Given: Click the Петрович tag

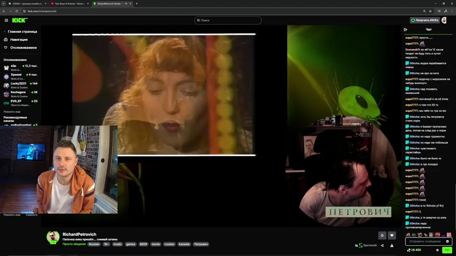Looking at the screenshot, I should (201, 244).
